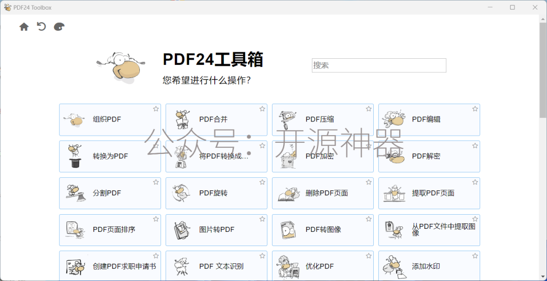
Task: Star the PDF旋转 tool
Action: [x=262, y=182]
